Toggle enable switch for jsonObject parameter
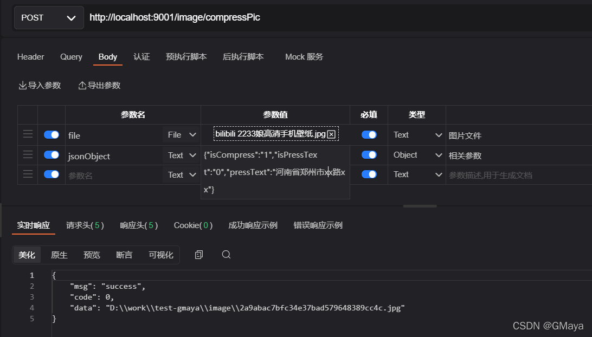The width and height of the screenshot is (592, 337). pos(52,155)
